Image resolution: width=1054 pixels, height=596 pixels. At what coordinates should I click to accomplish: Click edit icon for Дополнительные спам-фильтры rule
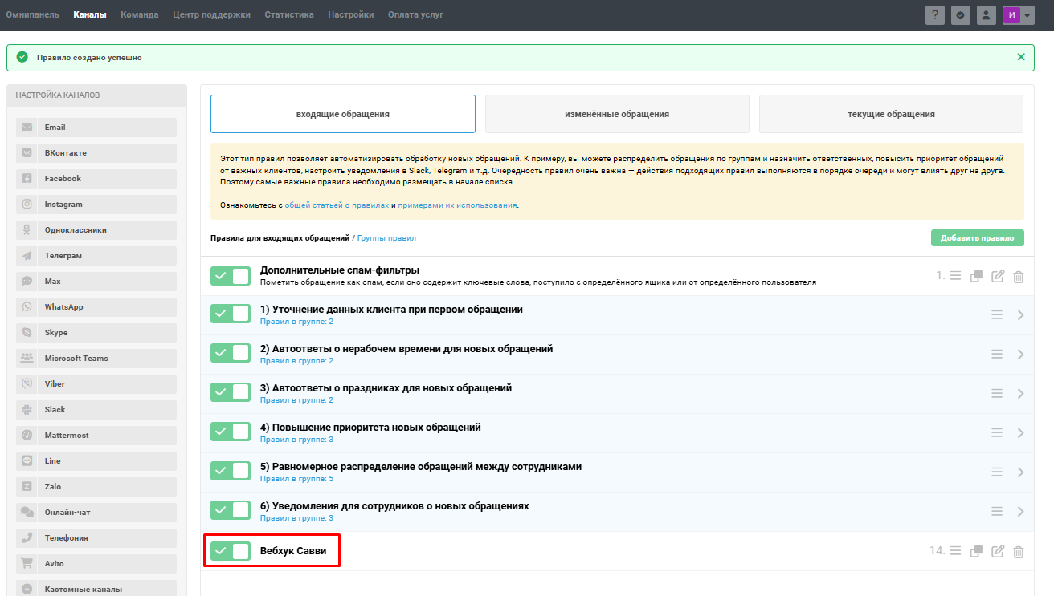(998, 276)
